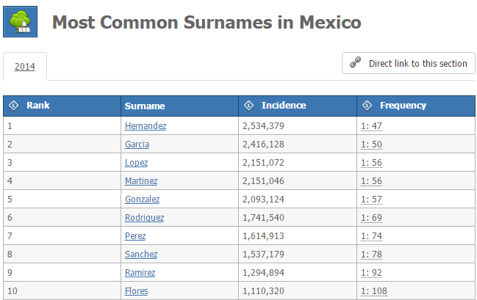Click Direct link to this section button
This screenshot has height=300, width=477.
point(408,63)
